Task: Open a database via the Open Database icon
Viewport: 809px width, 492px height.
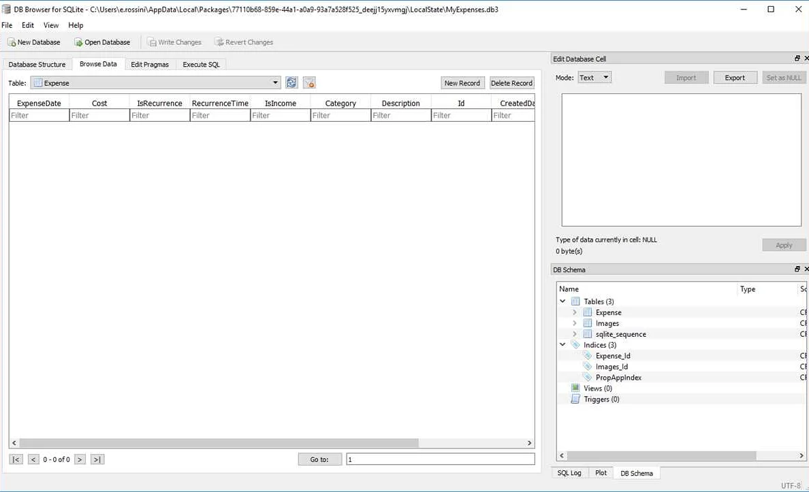Action: (79, 42)
